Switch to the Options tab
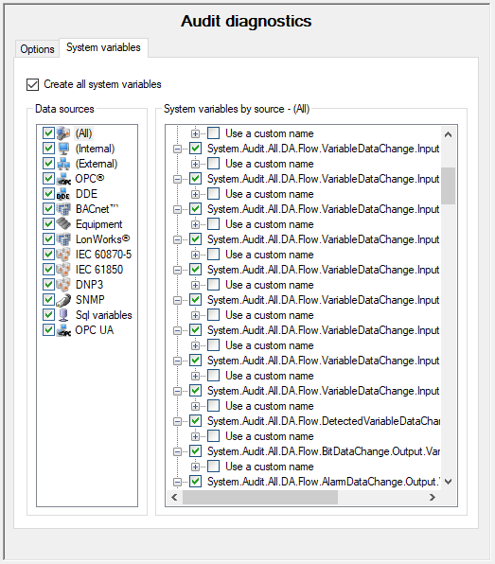Screen dimensions: 495x564 [x=37, y=49]
